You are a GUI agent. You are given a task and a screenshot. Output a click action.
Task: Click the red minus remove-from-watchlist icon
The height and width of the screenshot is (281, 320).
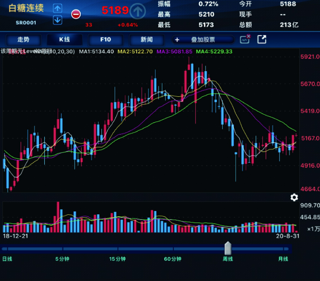tap(76, 14)
